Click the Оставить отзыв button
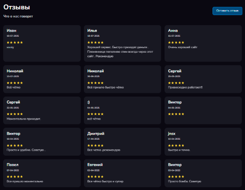Screen dimensions: 245x190 click(x=227, y=11)
